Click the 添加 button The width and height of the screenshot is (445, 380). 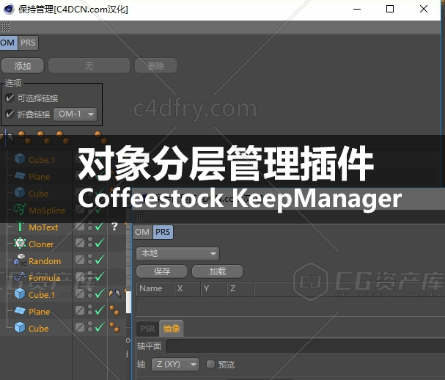click(x=23, y=66)
